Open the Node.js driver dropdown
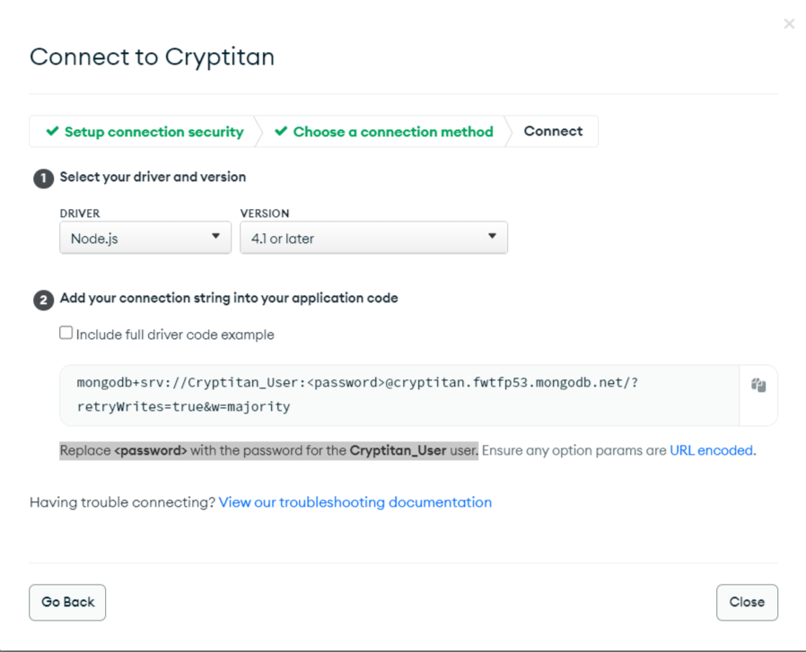This screenshot has height=652, width=806. (x=145, y=238)
